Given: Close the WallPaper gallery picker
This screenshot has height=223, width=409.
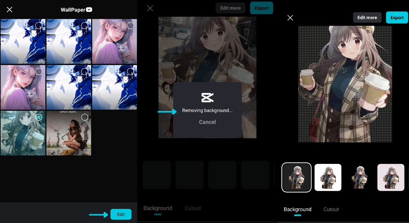Looking at the screenshot, I should pos(9,10).
